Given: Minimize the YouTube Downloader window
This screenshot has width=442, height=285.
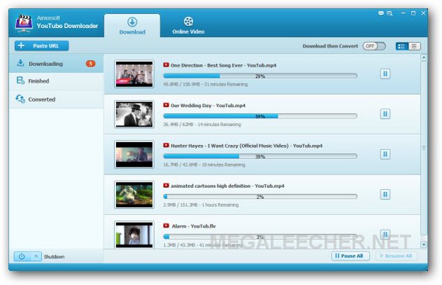Looking at the screenshot, I should [x=404, y=13].
